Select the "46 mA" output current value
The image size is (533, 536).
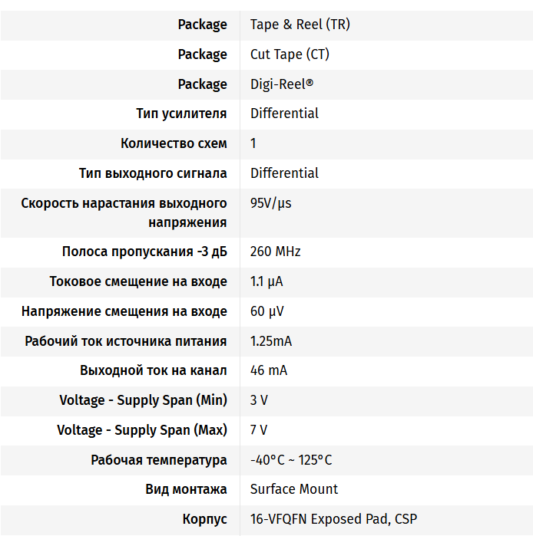269,370
